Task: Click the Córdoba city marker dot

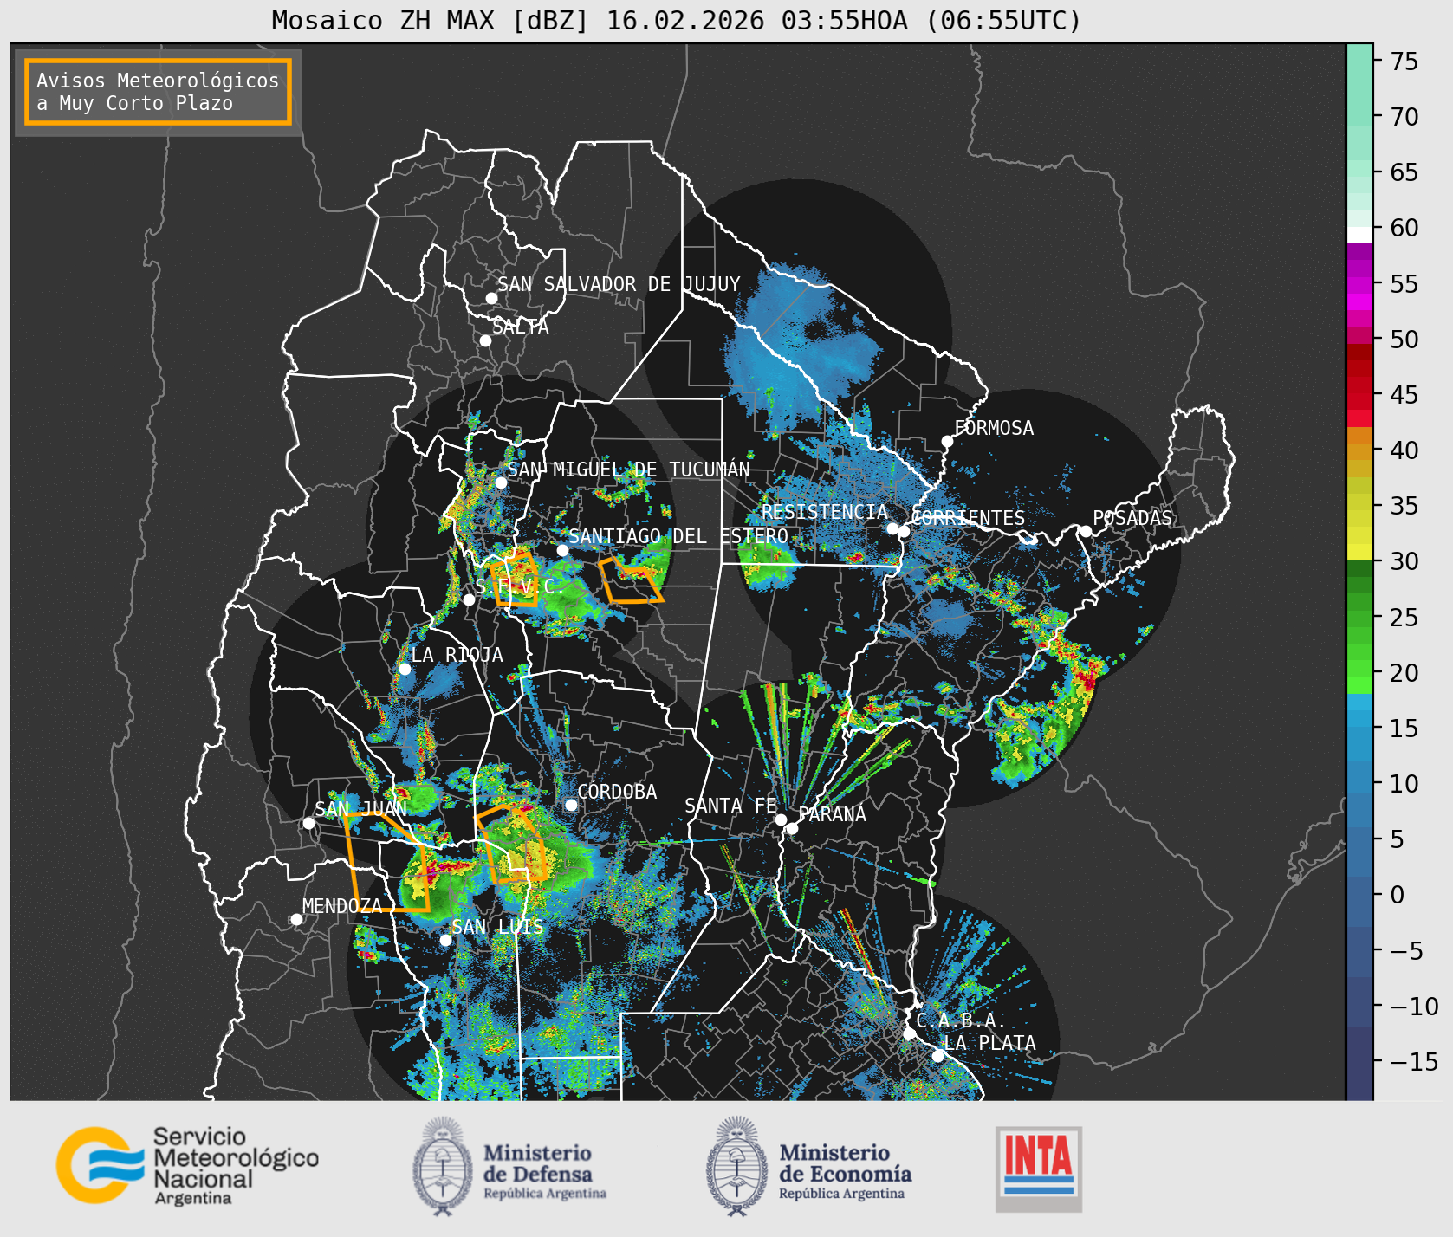Action: coord(571,805)
